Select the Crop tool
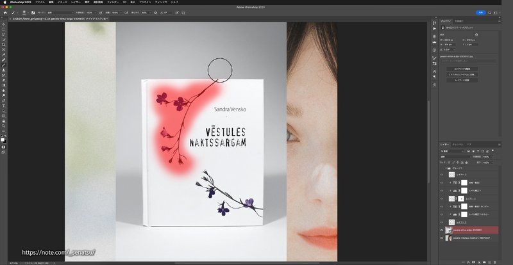513x265 pixels. click(x=4, y=45)
